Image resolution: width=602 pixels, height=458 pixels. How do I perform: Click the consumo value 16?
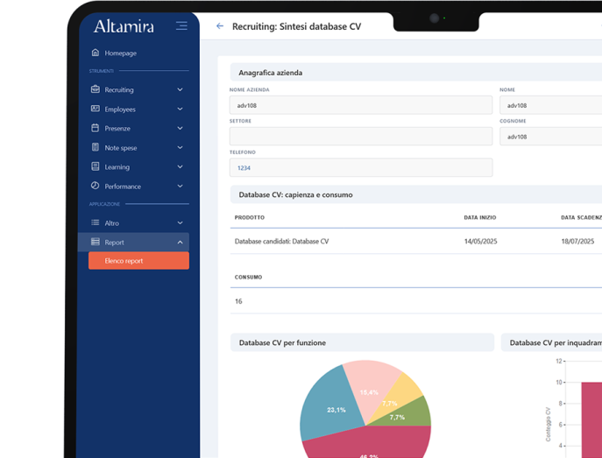click(238, 301)
